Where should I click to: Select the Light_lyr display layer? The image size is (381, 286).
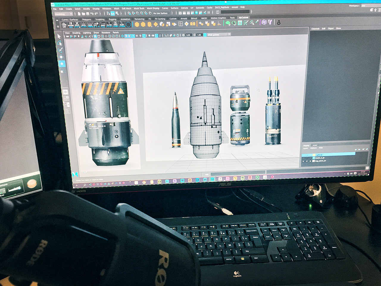(x=329, y=155)
